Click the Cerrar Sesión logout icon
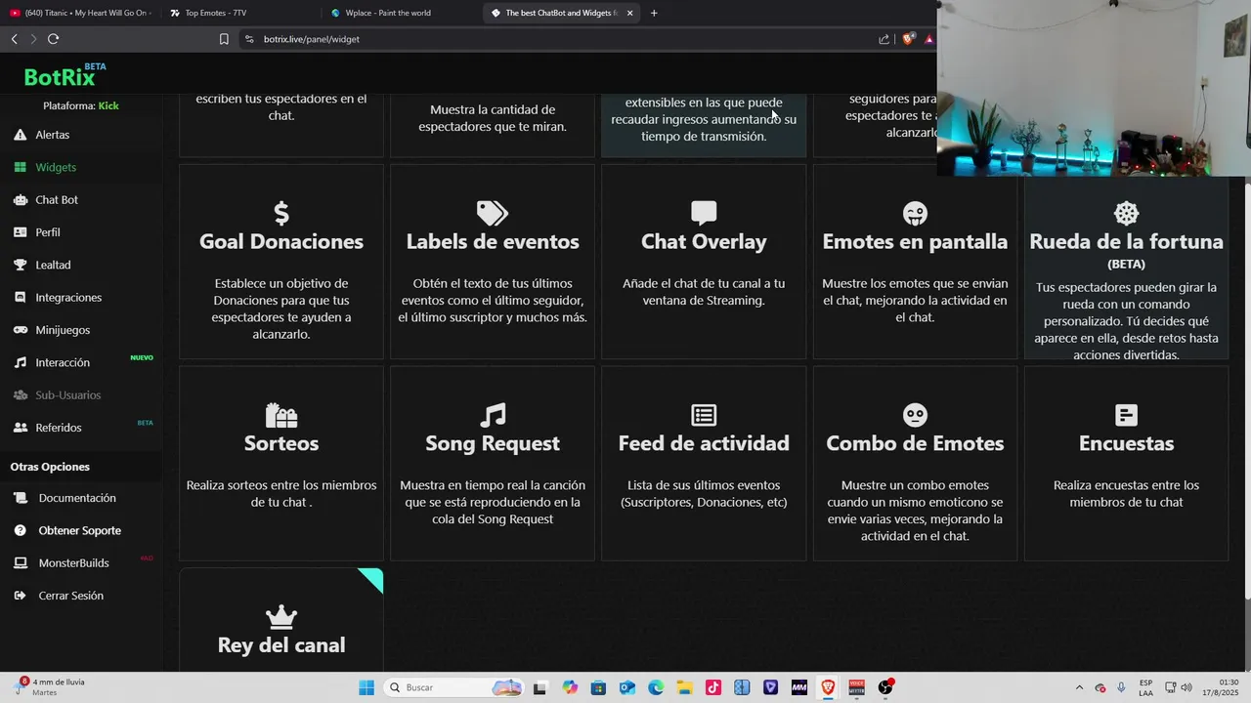This screenshot has height=703, width=1251. click(x=20, y=596)
